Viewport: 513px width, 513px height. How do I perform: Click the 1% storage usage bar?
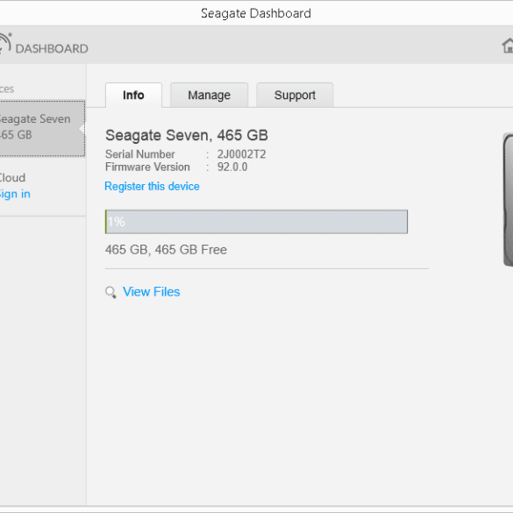coord(256,222)
